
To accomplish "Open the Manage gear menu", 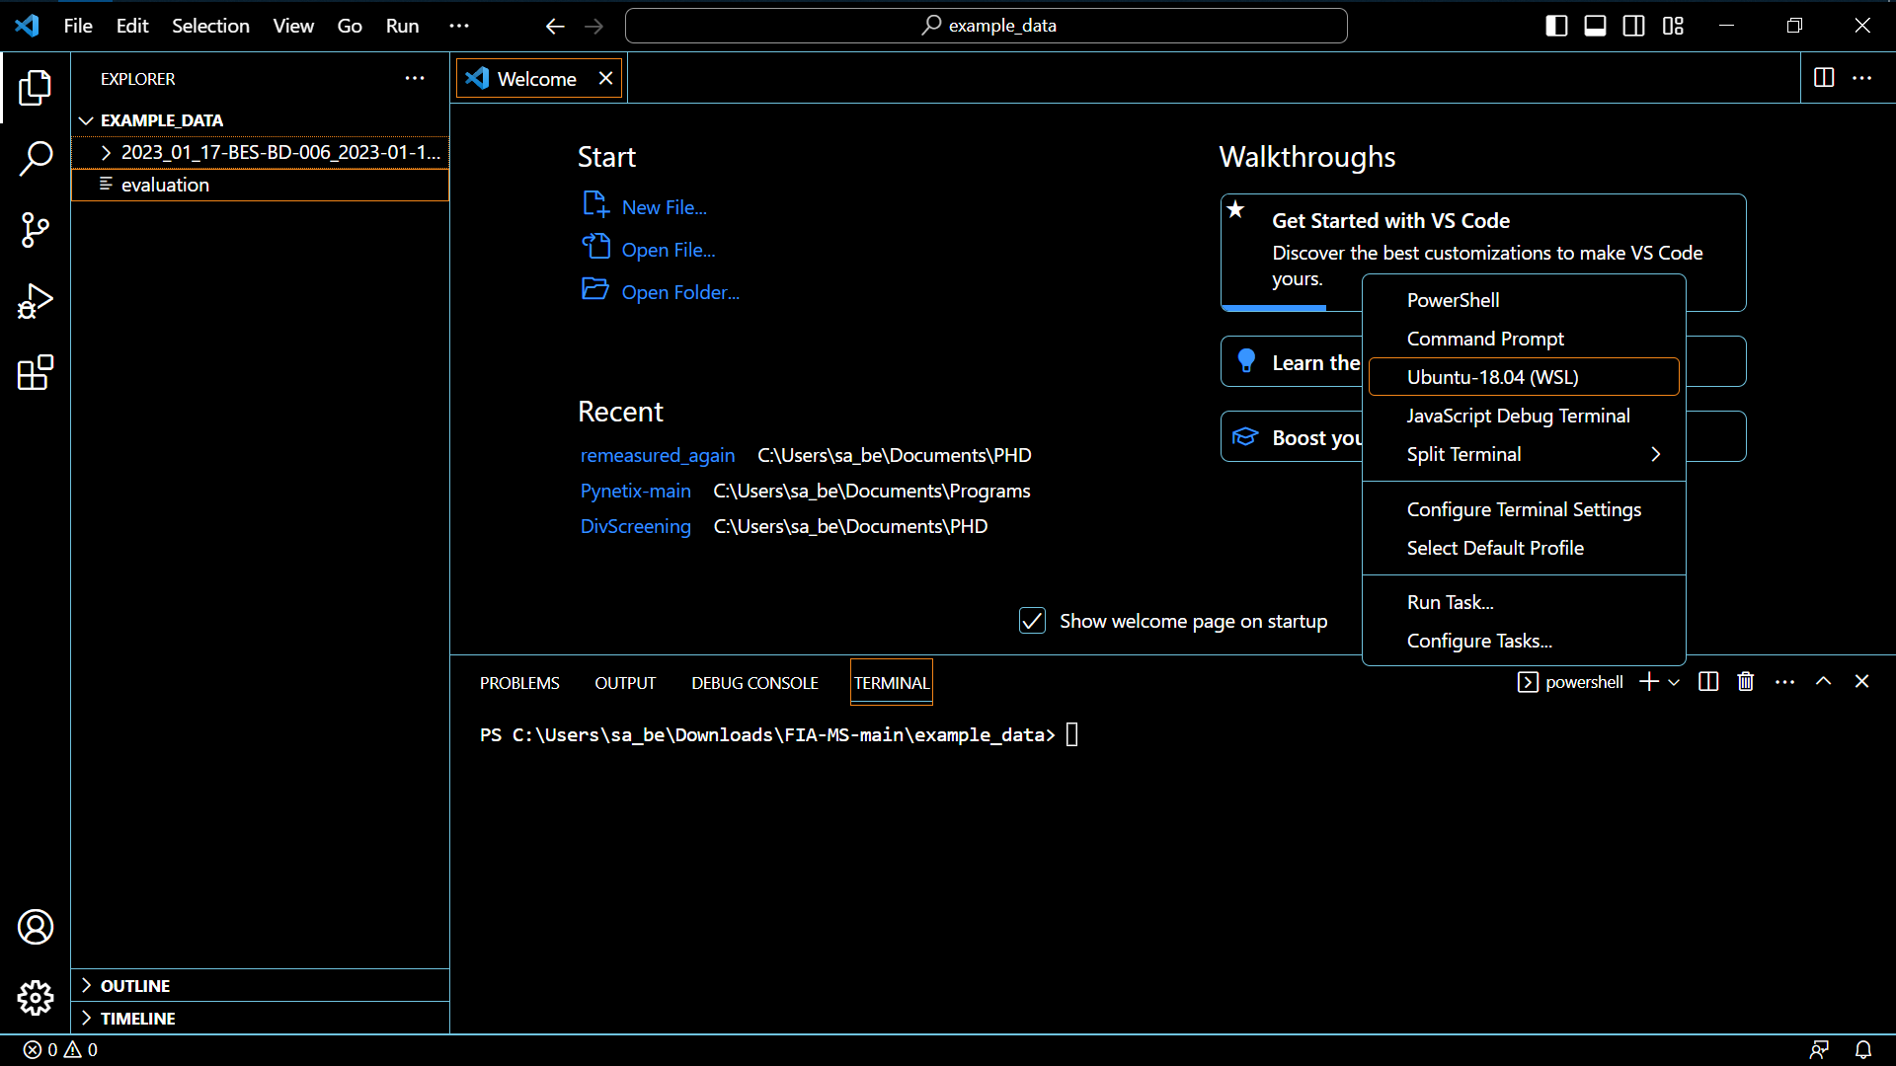I will click(36, 998).
